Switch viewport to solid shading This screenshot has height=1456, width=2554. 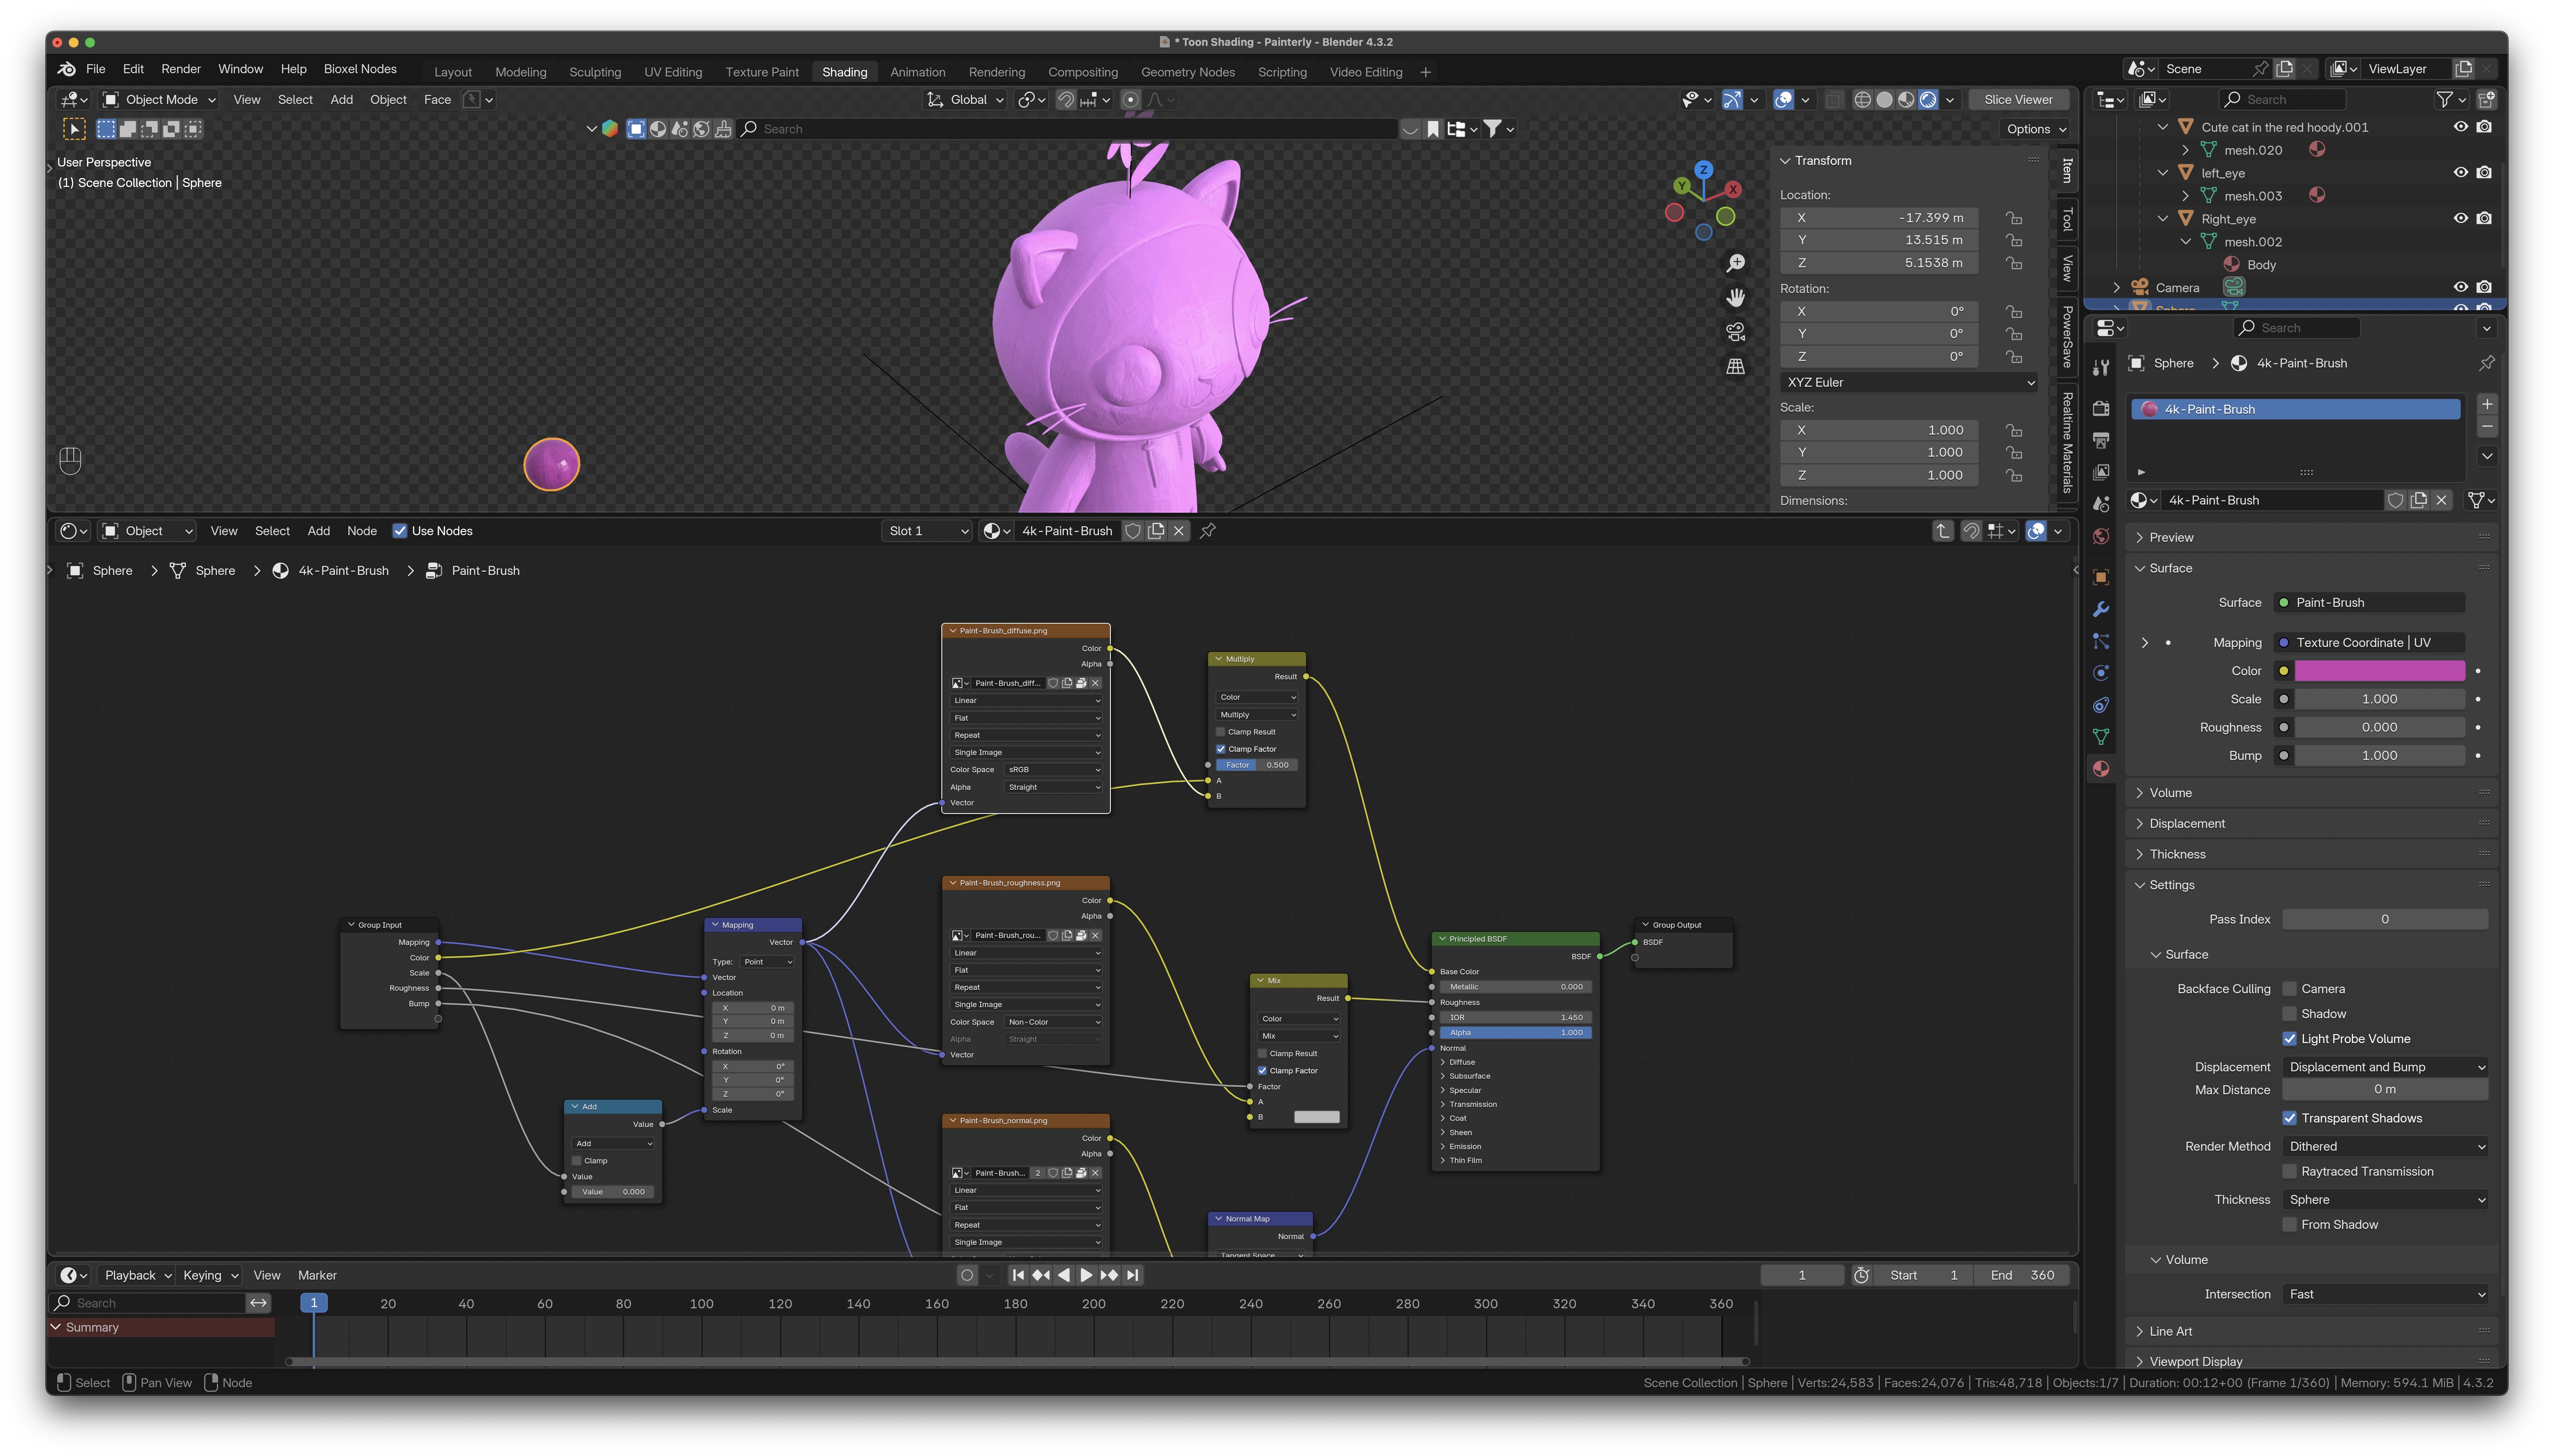coord(1884,100)
